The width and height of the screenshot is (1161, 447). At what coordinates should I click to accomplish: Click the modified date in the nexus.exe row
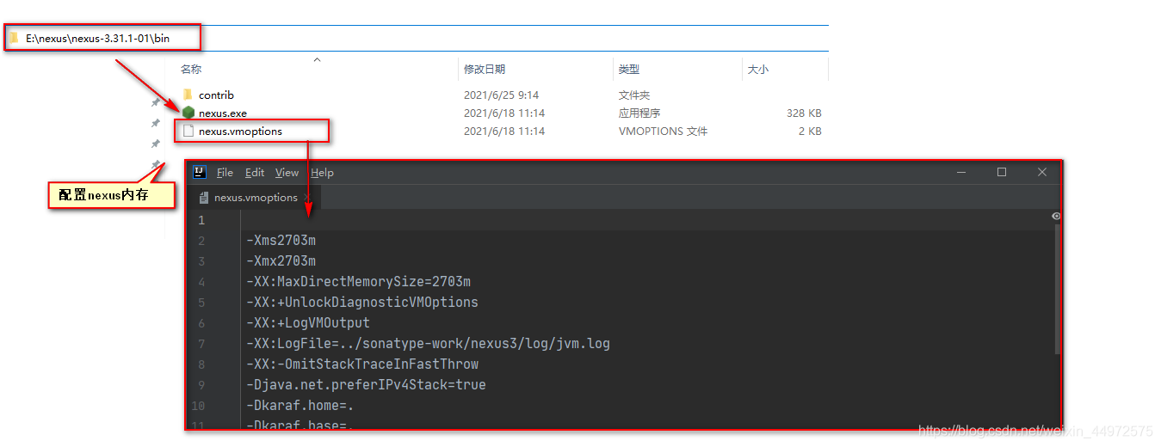504,113
